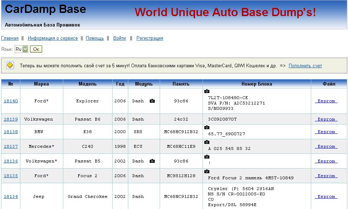Click the Пополнить счет link
Image resolution: width=348 pixels, height=209 pixels.
pos(305,65)
